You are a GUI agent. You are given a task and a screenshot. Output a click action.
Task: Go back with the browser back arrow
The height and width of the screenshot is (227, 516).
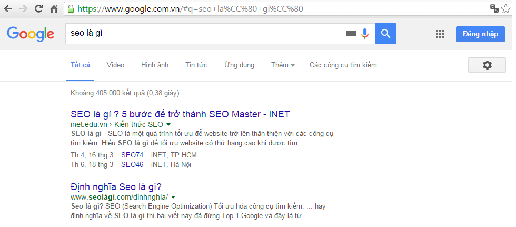(8, 9)
